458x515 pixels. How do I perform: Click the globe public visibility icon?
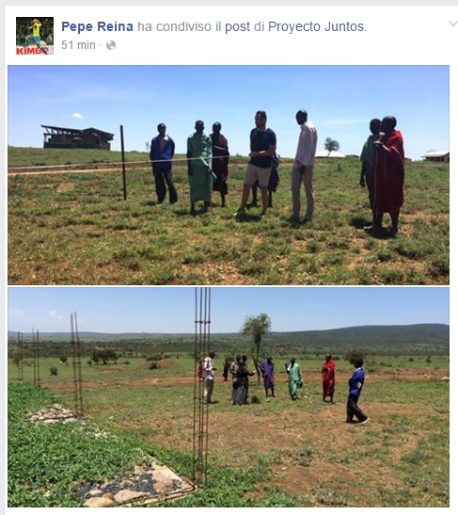click(x=111, y=45)
